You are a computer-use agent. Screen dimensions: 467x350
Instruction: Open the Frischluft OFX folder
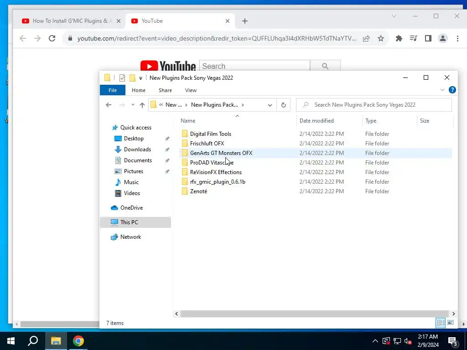coord(207,144)
